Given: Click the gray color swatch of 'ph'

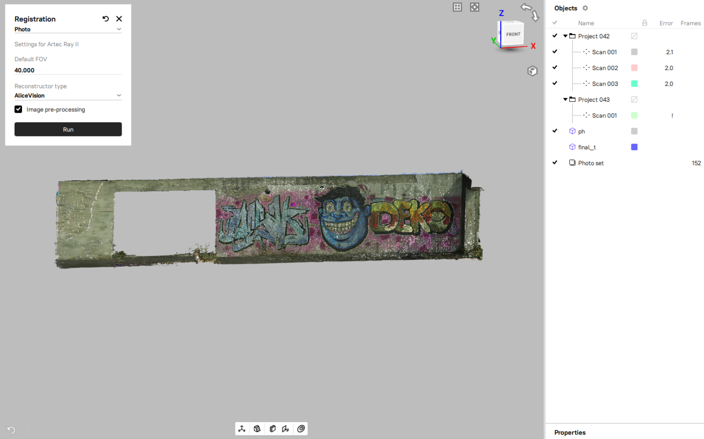Looking at the screenshot, I should coord(634,131).
